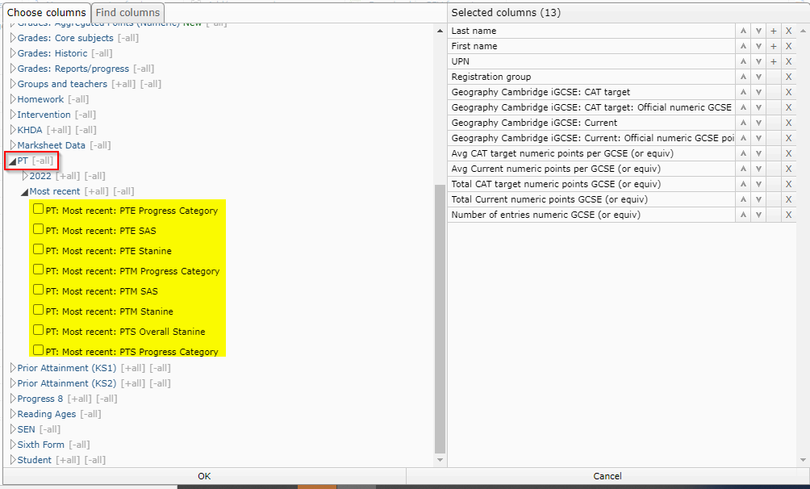This screenshot has height=489, width=810.
Task: Click column tree scroll-down arrow
Action: point(440,459)
